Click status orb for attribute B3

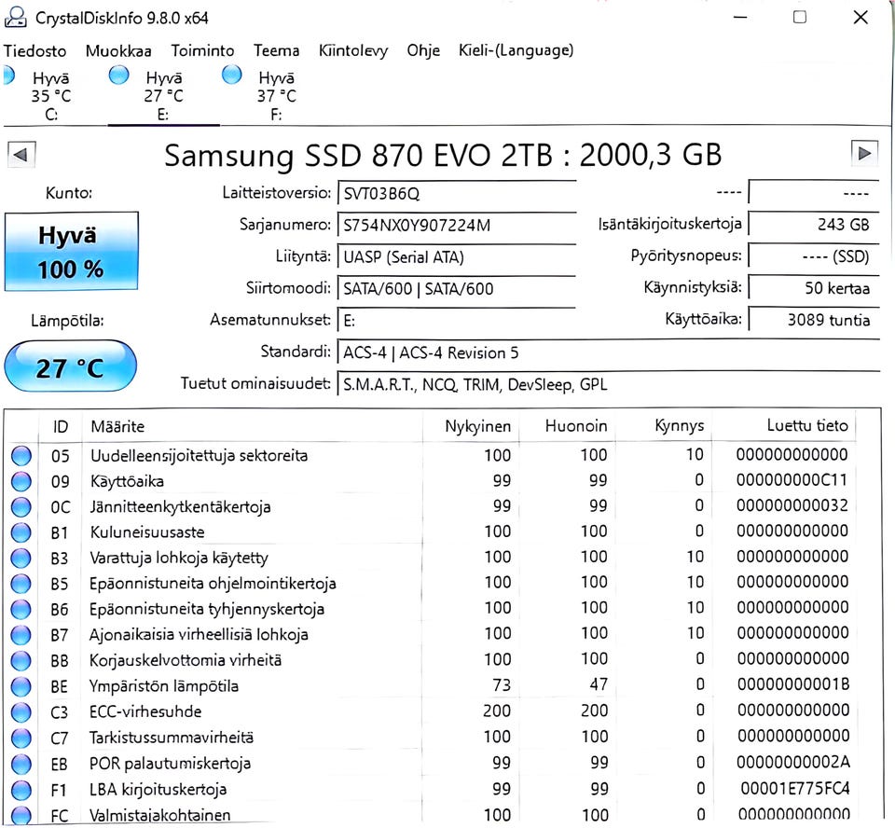21,558
